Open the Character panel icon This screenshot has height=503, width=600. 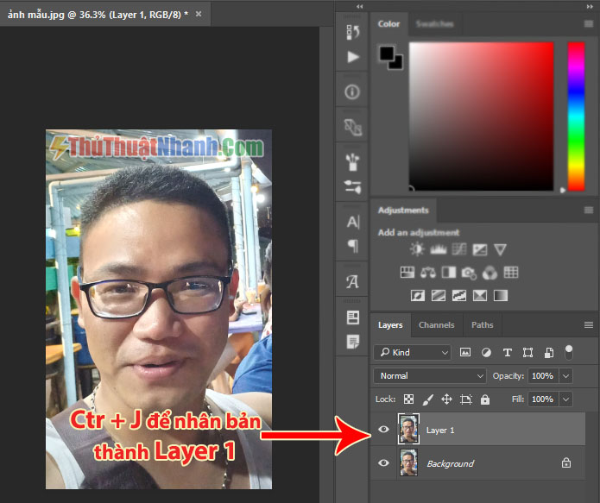tap(353, 222)
